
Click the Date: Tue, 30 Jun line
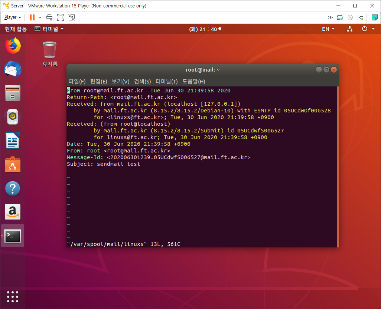tap(128, 144)
